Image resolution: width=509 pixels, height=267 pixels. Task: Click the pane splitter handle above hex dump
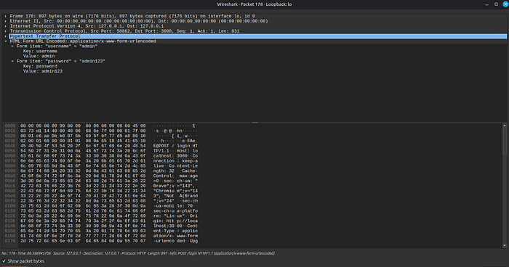click(255, 123)
